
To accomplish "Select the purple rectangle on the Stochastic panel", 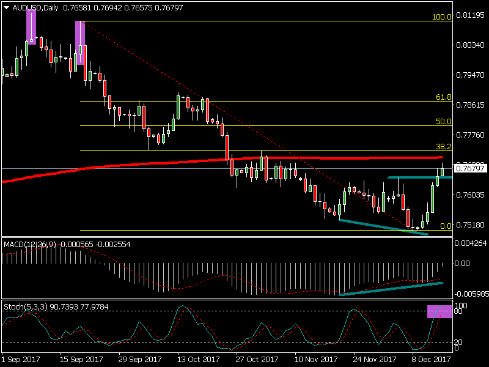I will [439, 311].
